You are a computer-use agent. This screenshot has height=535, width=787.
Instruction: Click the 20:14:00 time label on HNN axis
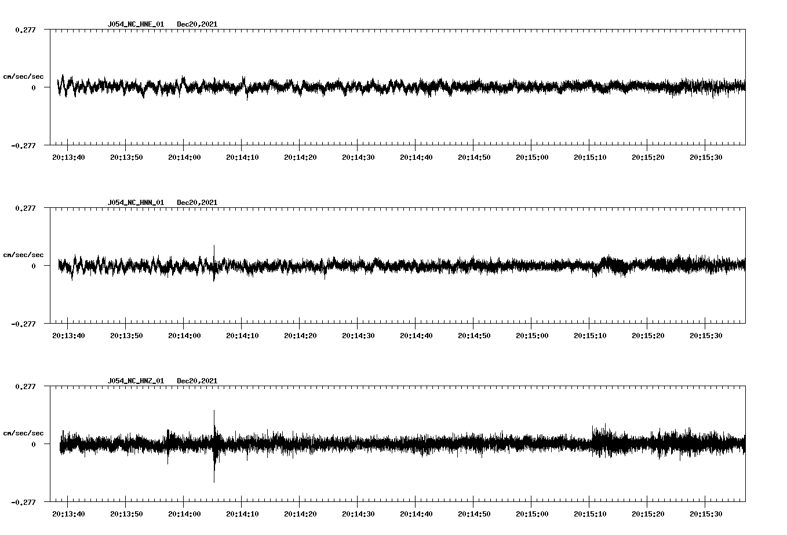(x=184, y=335)
